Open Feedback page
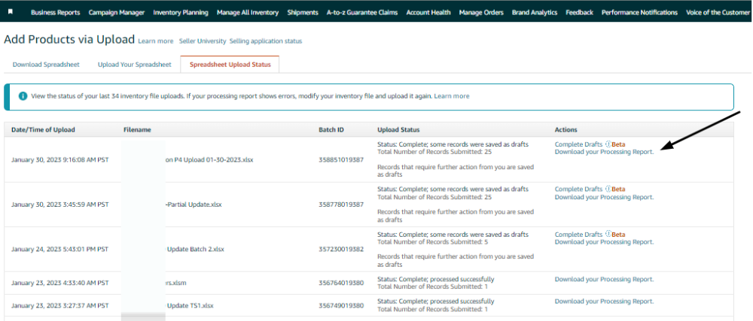 [579, 13]
